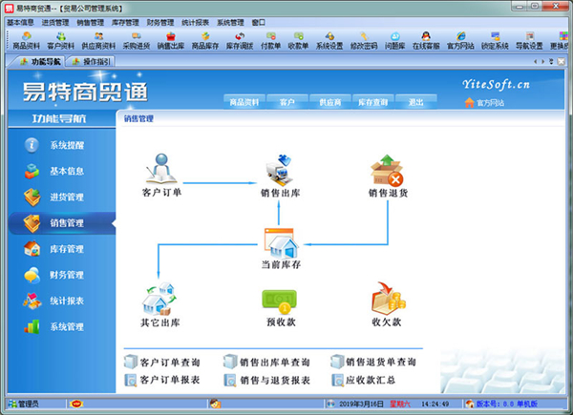Image resolution: width=573 pixels, height=415 pixels.
Task: Select 基本信息 in the sidebar navigation
Action: point(61,171)
